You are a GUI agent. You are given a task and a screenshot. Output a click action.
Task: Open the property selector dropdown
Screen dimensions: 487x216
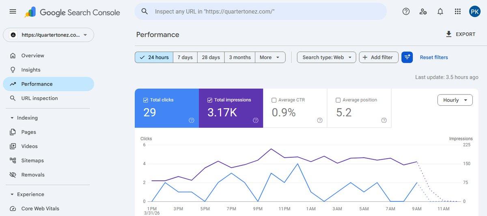pyautogui.click(x=48, y=35)
